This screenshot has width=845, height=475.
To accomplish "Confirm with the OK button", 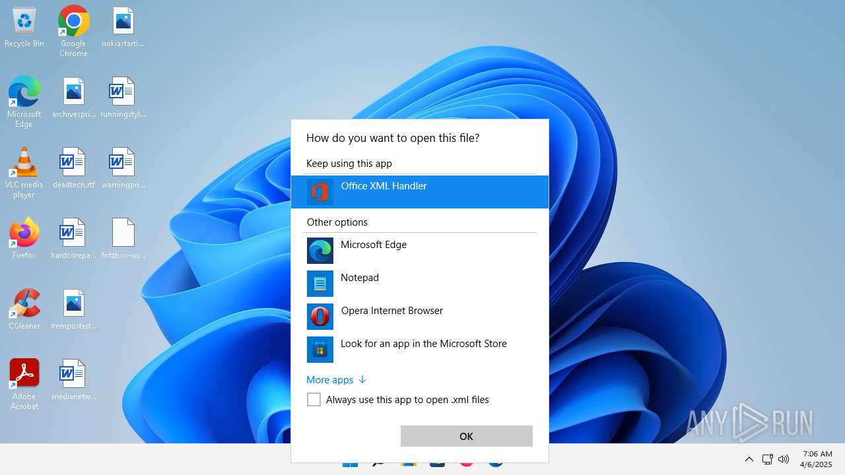I will click(466, 436).
